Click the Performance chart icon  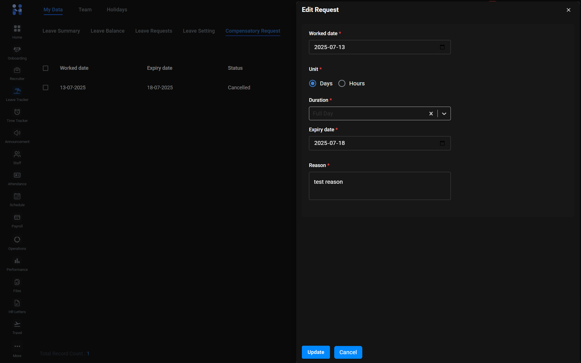[17, 261]
